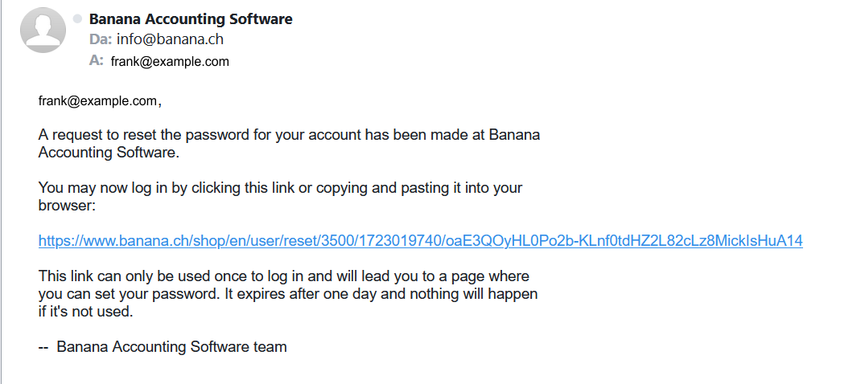
Task: Click the line mentioning "expires after one day"
Action: click(287, 294)
